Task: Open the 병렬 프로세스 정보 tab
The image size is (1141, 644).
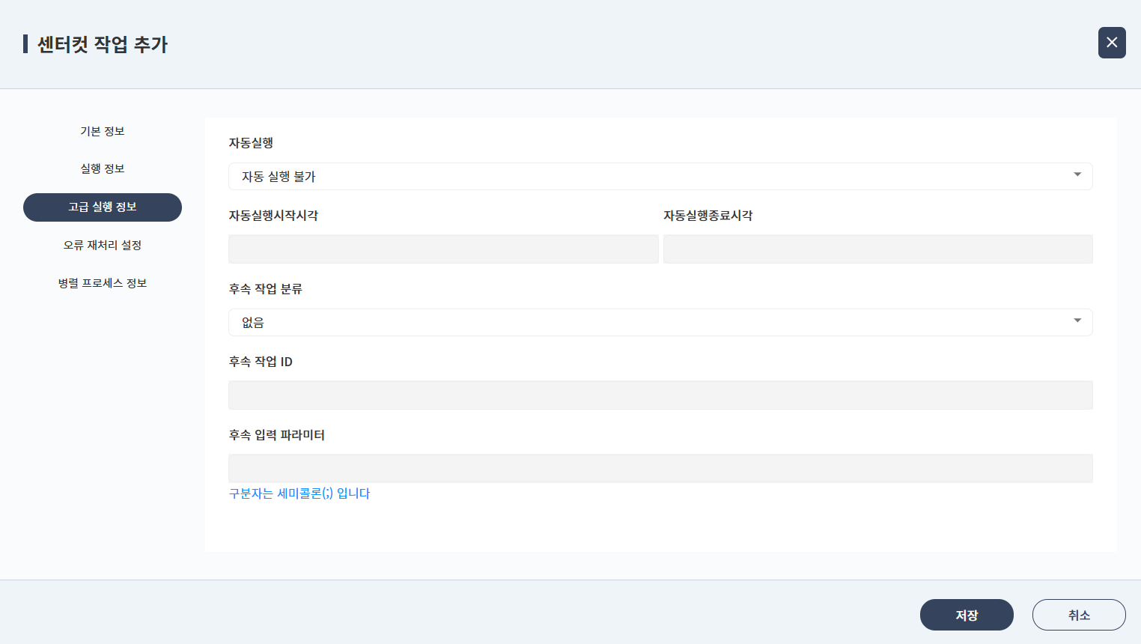Action: [103, 283]
